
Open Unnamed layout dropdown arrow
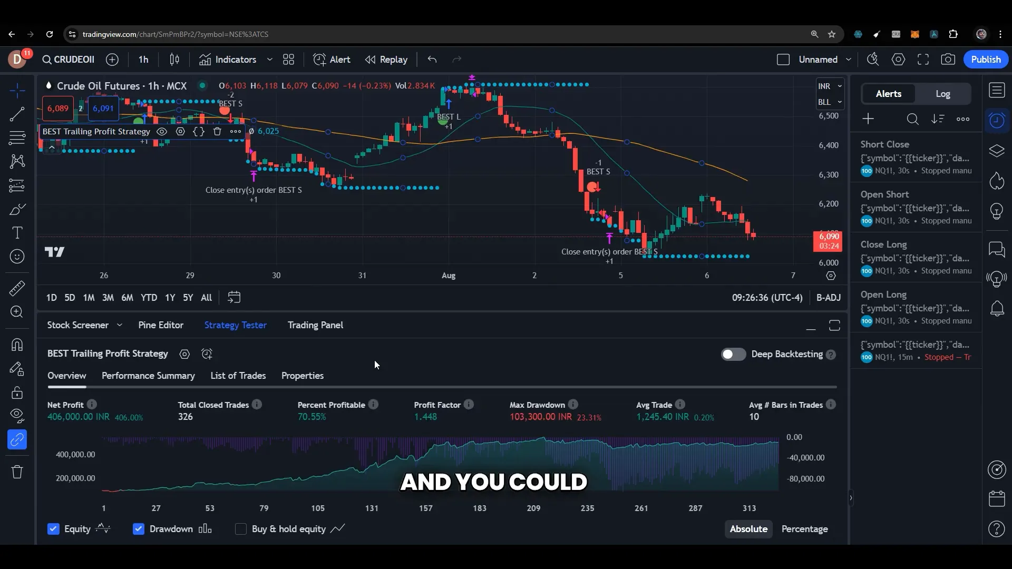tap(848, 60)
